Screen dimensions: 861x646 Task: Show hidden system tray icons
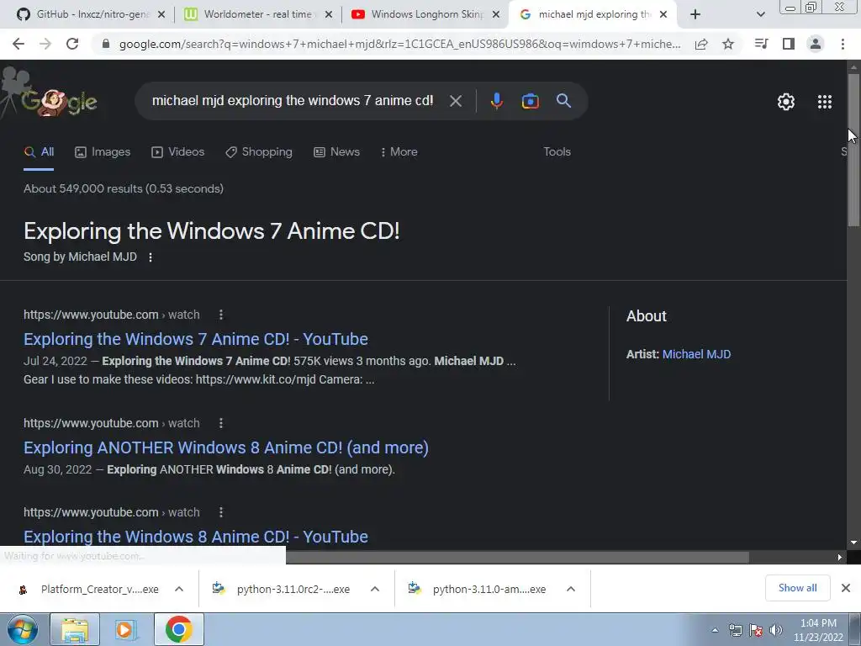tap(715, 630)
